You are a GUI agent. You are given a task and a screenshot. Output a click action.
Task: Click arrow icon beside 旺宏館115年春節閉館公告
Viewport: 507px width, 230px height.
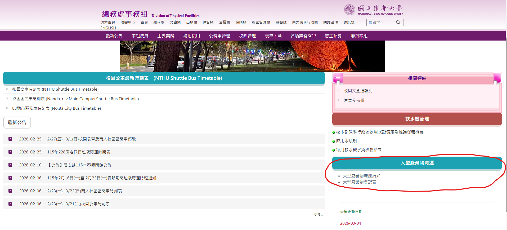[x=10, y=165]
